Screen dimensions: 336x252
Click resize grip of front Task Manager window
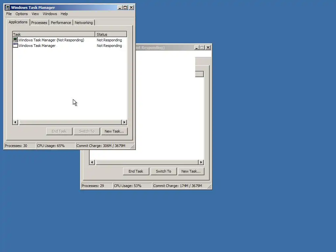(133, 147)
